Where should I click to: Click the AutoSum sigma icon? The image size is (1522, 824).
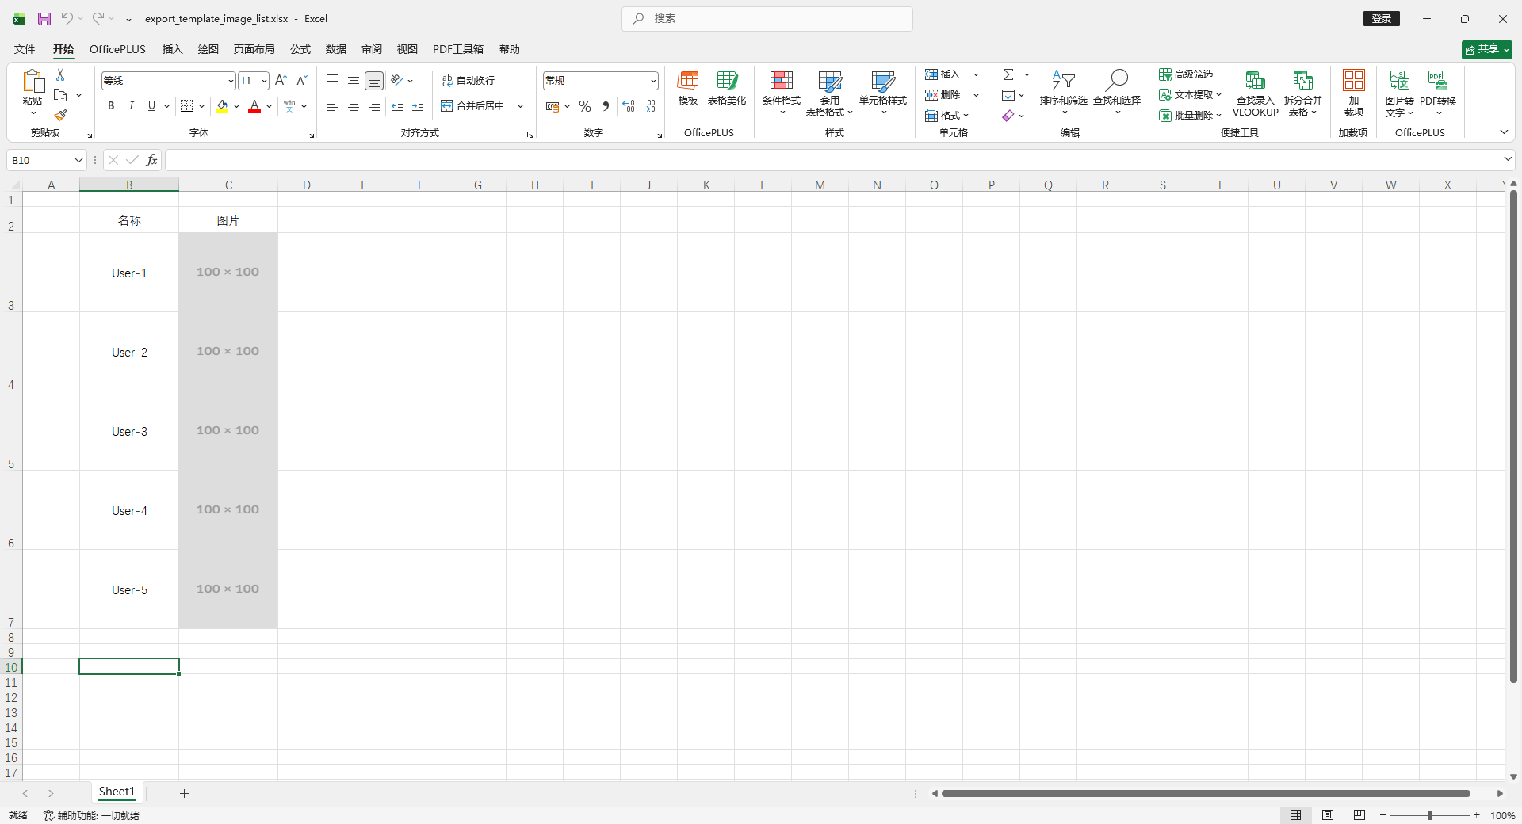pyautogui.click(x=1008, y=74)
